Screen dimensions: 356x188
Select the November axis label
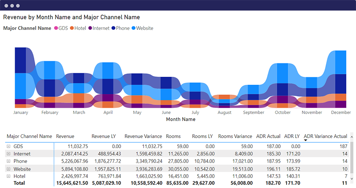(312, 112)
